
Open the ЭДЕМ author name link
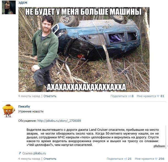[x=23, y=3]
